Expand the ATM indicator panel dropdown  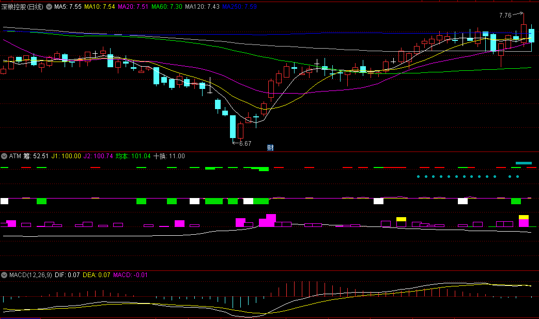pyautogui.click(x=4, y=156)
